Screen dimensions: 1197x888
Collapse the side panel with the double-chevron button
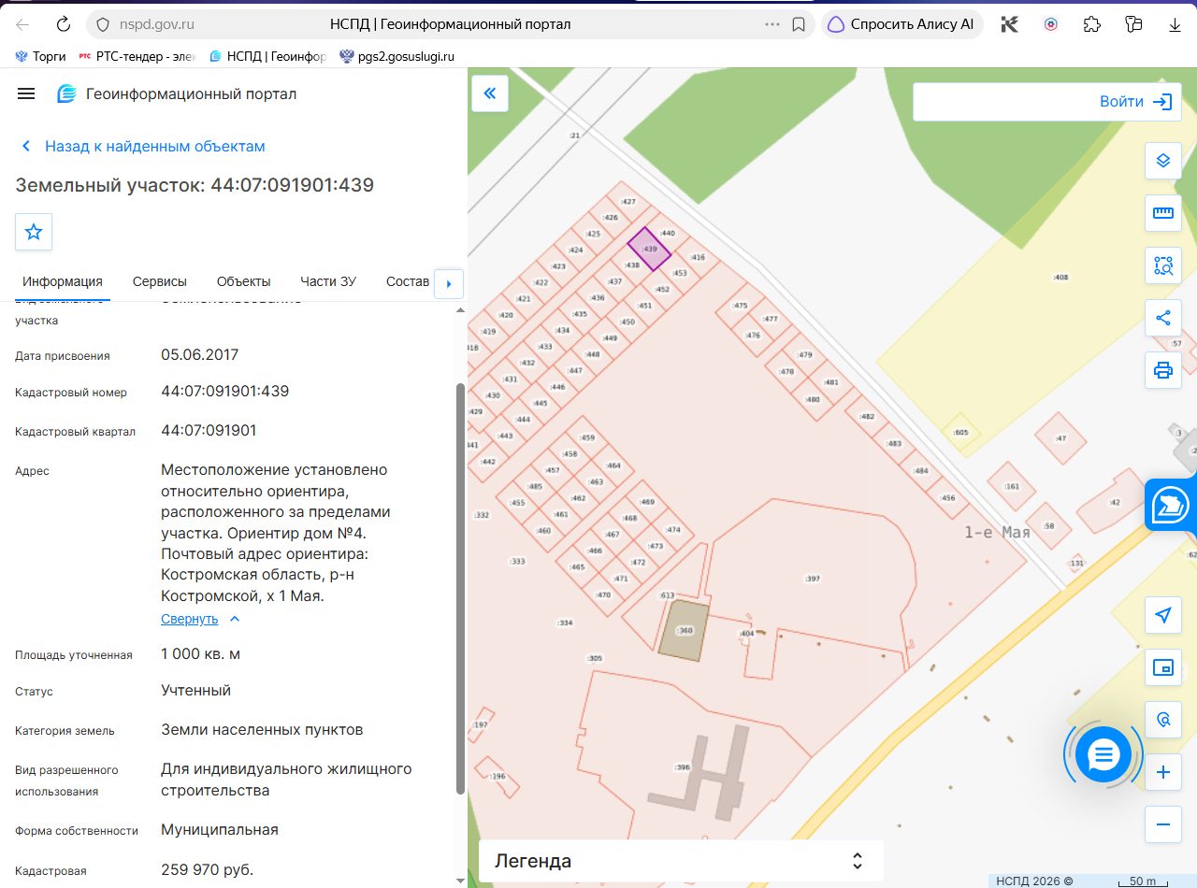[x=490, y=93]
